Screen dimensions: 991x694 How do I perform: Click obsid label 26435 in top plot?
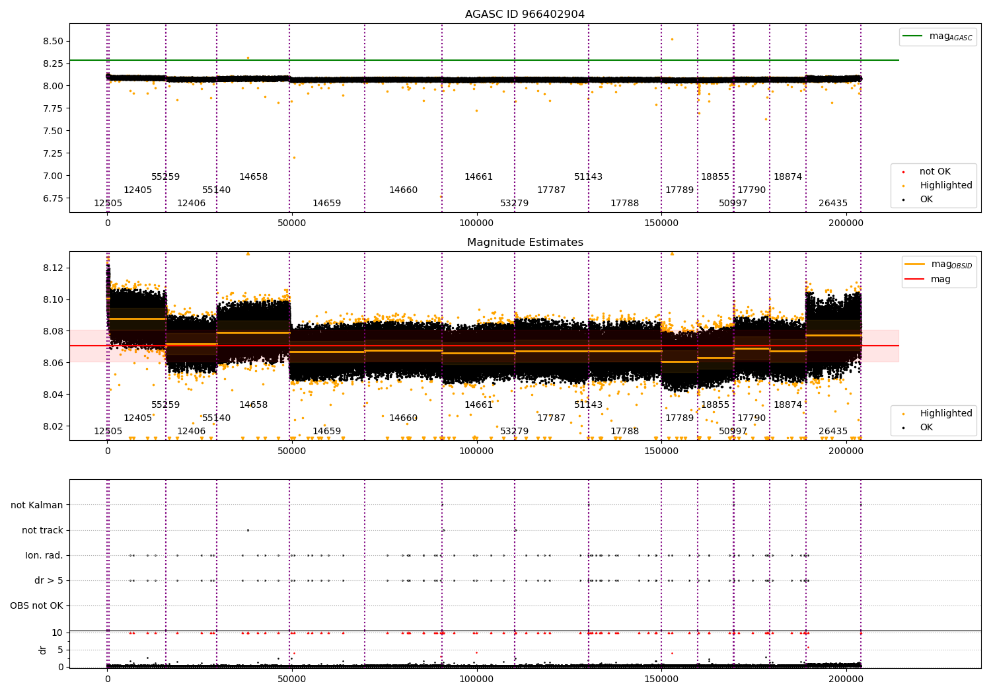coord(832,204)
